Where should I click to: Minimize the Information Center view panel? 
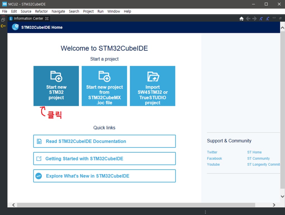tap(274, 18)
